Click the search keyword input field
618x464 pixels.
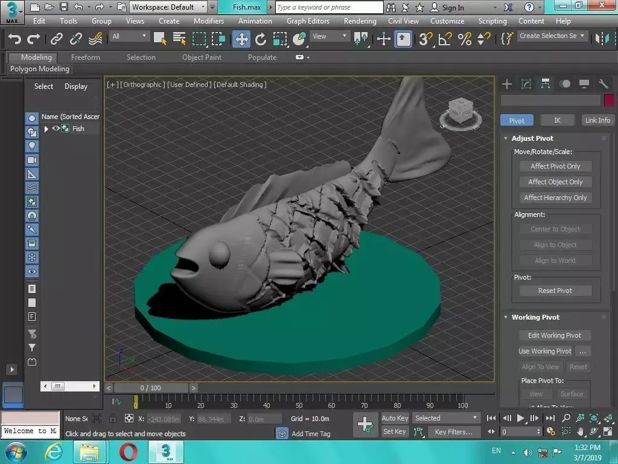click(x=329, y=7)
